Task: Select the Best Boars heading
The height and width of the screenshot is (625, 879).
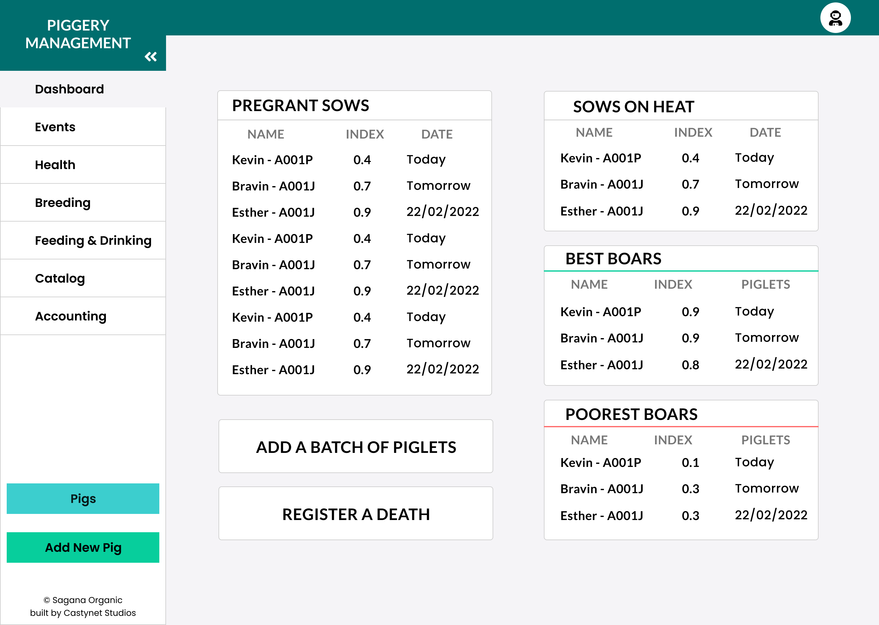Action: point(613,258)
